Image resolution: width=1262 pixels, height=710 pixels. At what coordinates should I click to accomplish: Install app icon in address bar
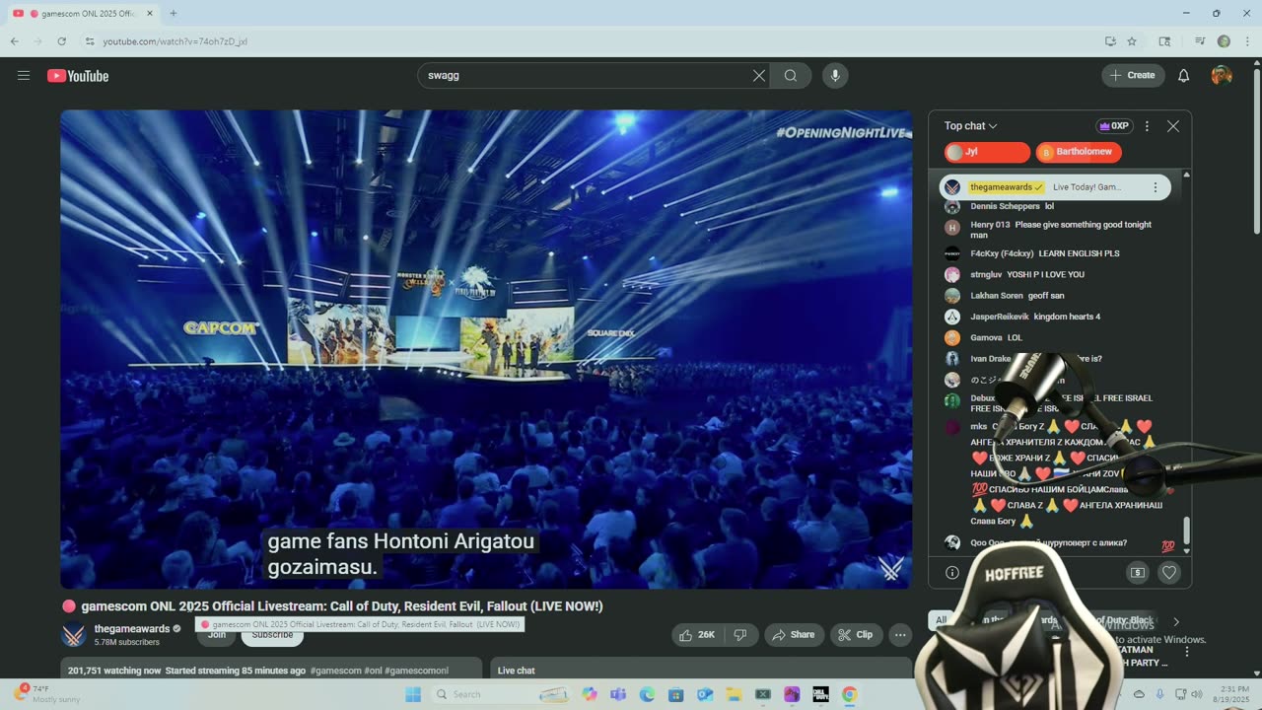[x=1110, y=41]
